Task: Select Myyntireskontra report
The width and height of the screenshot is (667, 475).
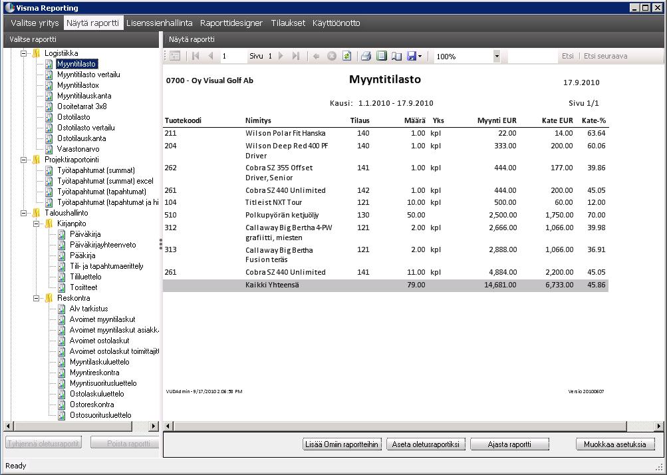Action: pos(94,373)
